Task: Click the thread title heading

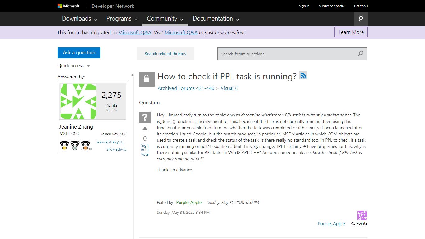Action: click(227, 76)
